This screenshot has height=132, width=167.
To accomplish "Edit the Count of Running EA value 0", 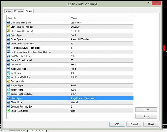I will click(102, 106).
